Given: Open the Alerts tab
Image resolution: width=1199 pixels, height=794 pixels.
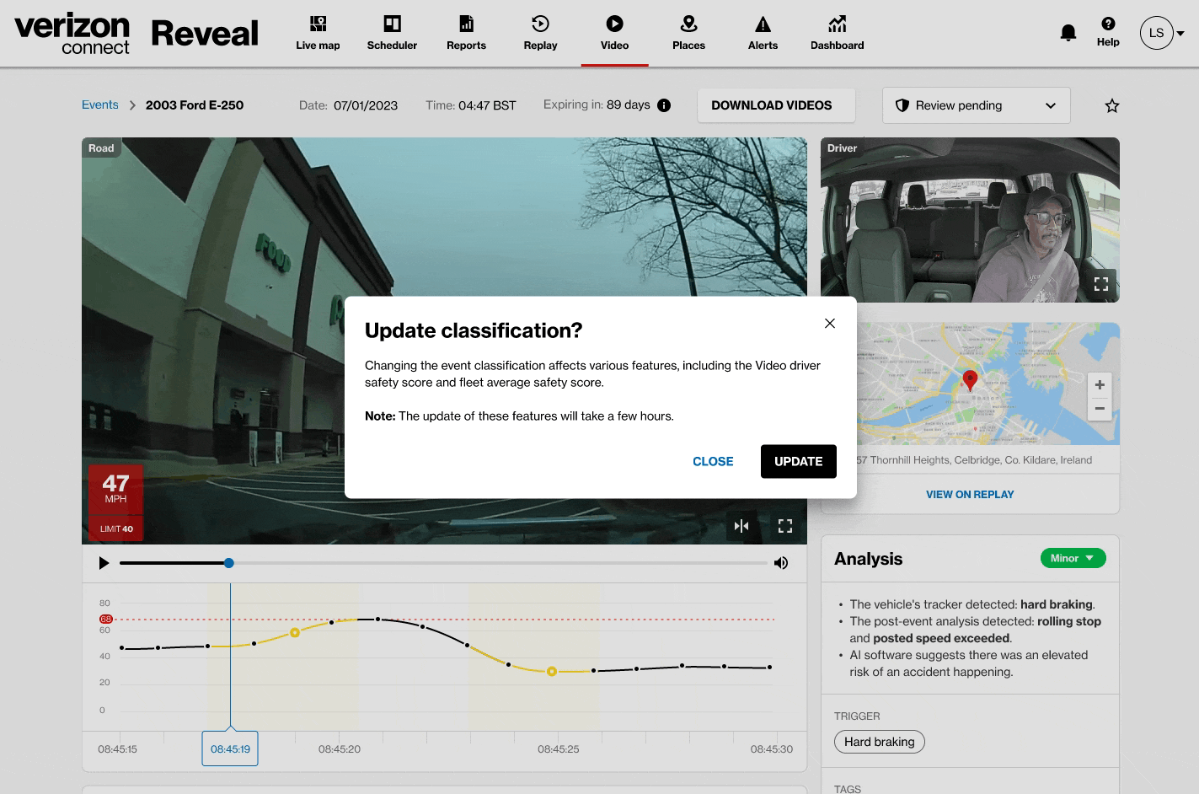Looking at the screenshot, I should [763, 34].
